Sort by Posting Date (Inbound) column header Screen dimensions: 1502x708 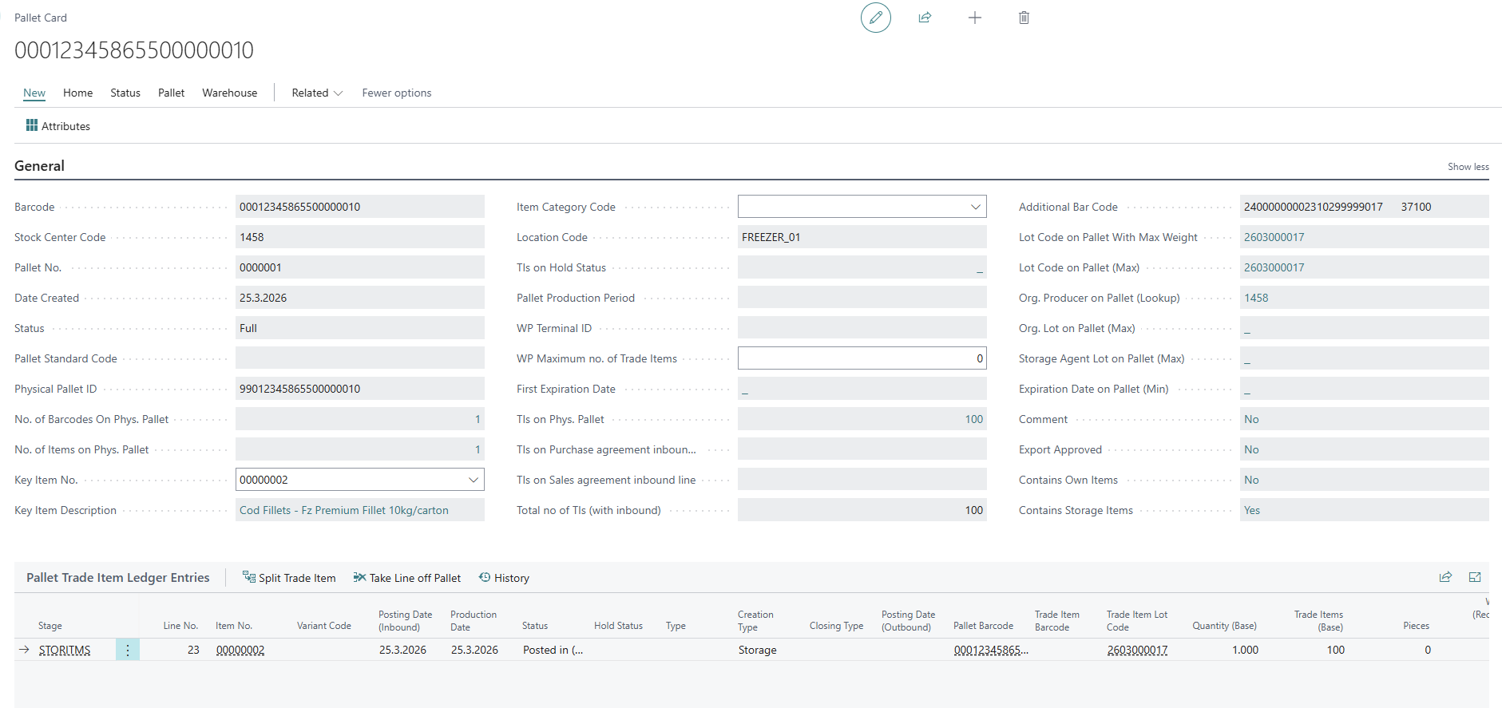pos(405,620)
